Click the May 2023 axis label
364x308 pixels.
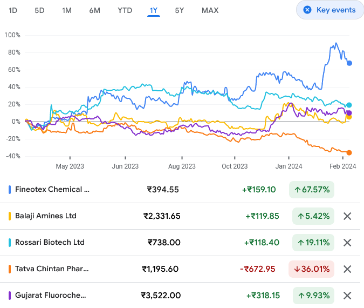[70, 166]
